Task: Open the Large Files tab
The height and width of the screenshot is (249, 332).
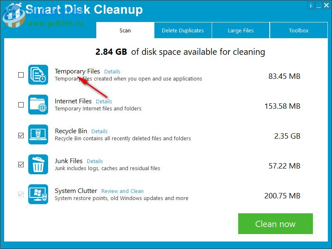Action: pyautogui.click(x=241, y=30)
